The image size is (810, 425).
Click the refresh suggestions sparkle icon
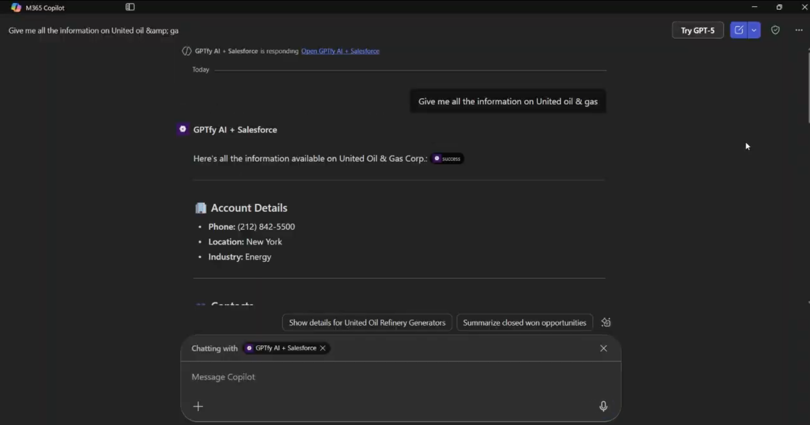coord(606,322)
